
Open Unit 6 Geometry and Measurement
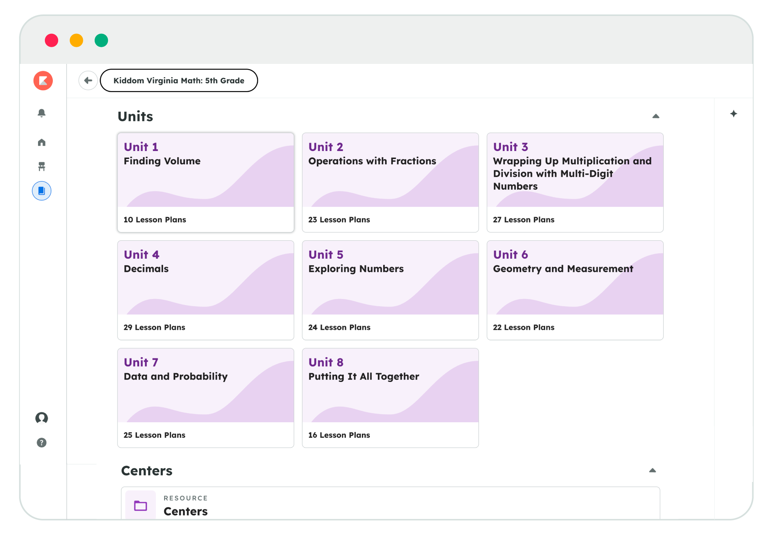tap(575, 290)
